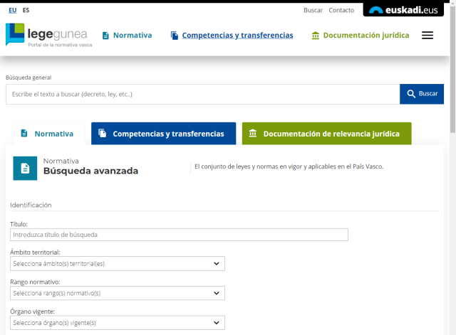Expand the Órgano vigente dropdown
The image size is (456, 335).
[x=118, y=323]
